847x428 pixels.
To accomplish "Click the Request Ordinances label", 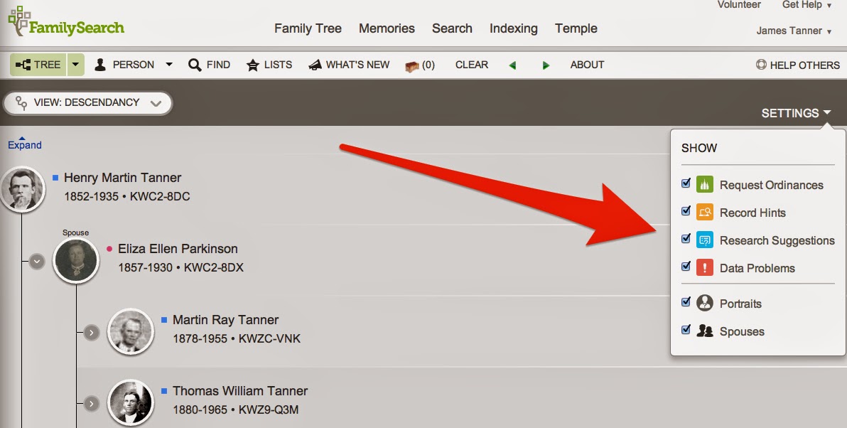I will 772,186.
